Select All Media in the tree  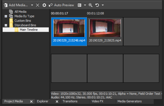coord(20,12)
